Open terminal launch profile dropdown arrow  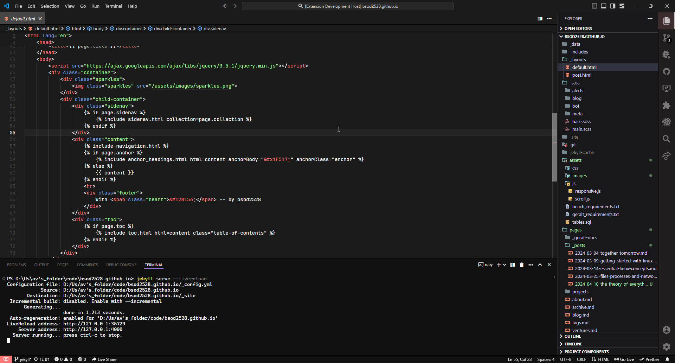point(504,265)
